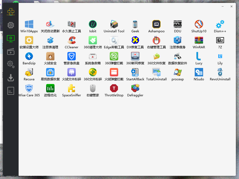Open the ShutUp10 tool
The image size is (239, 179).
(199, 24)
